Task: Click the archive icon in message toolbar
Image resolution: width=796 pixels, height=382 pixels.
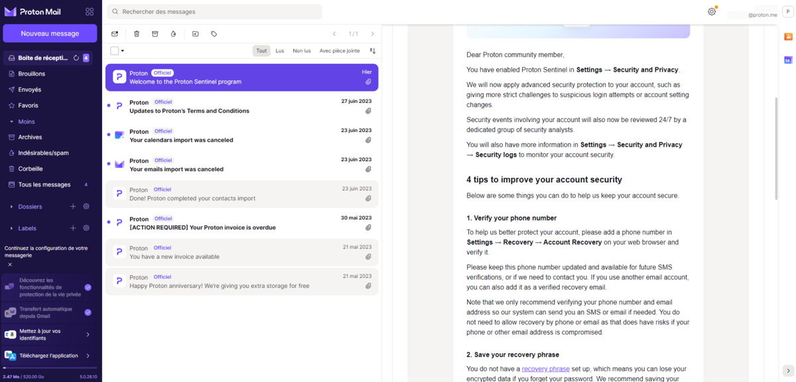Action: (155, 34)
